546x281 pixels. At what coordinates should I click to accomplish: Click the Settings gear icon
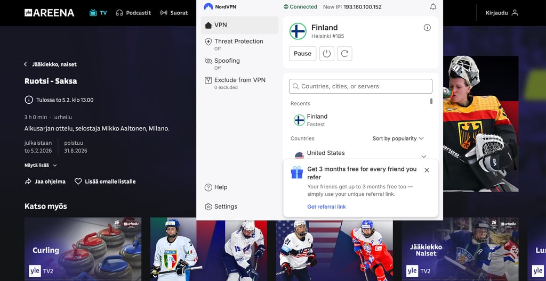coord(208,207)
